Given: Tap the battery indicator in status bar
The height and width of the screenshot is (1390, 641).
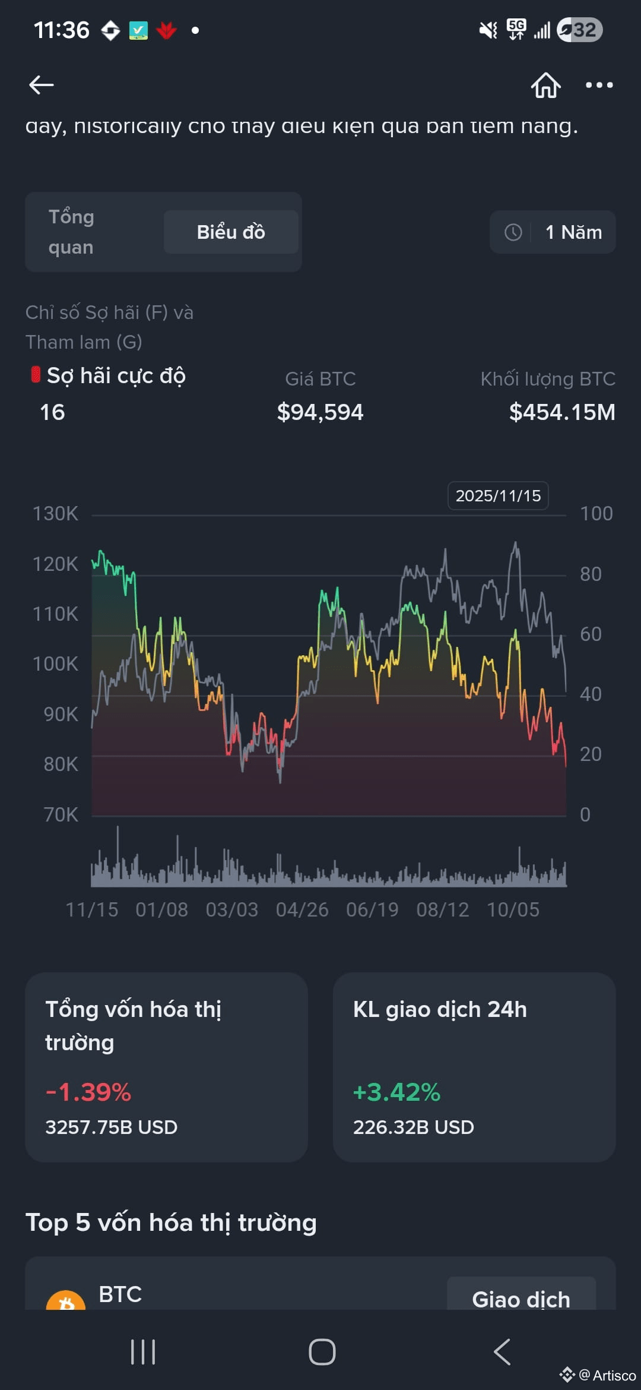Looking at the screenshot, I should (580, 30).
